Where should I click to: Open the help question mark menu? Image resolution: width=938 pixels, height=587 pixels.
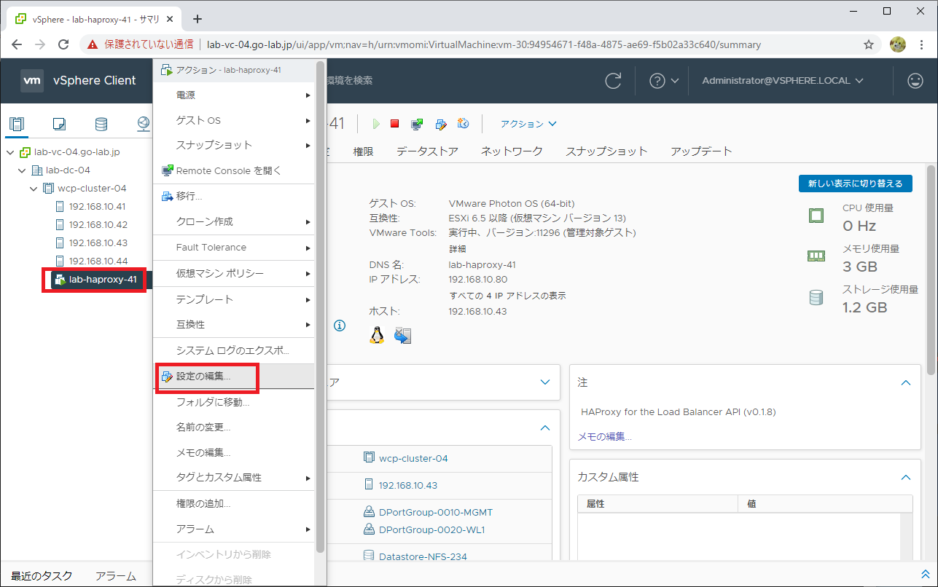pos(663,81)
